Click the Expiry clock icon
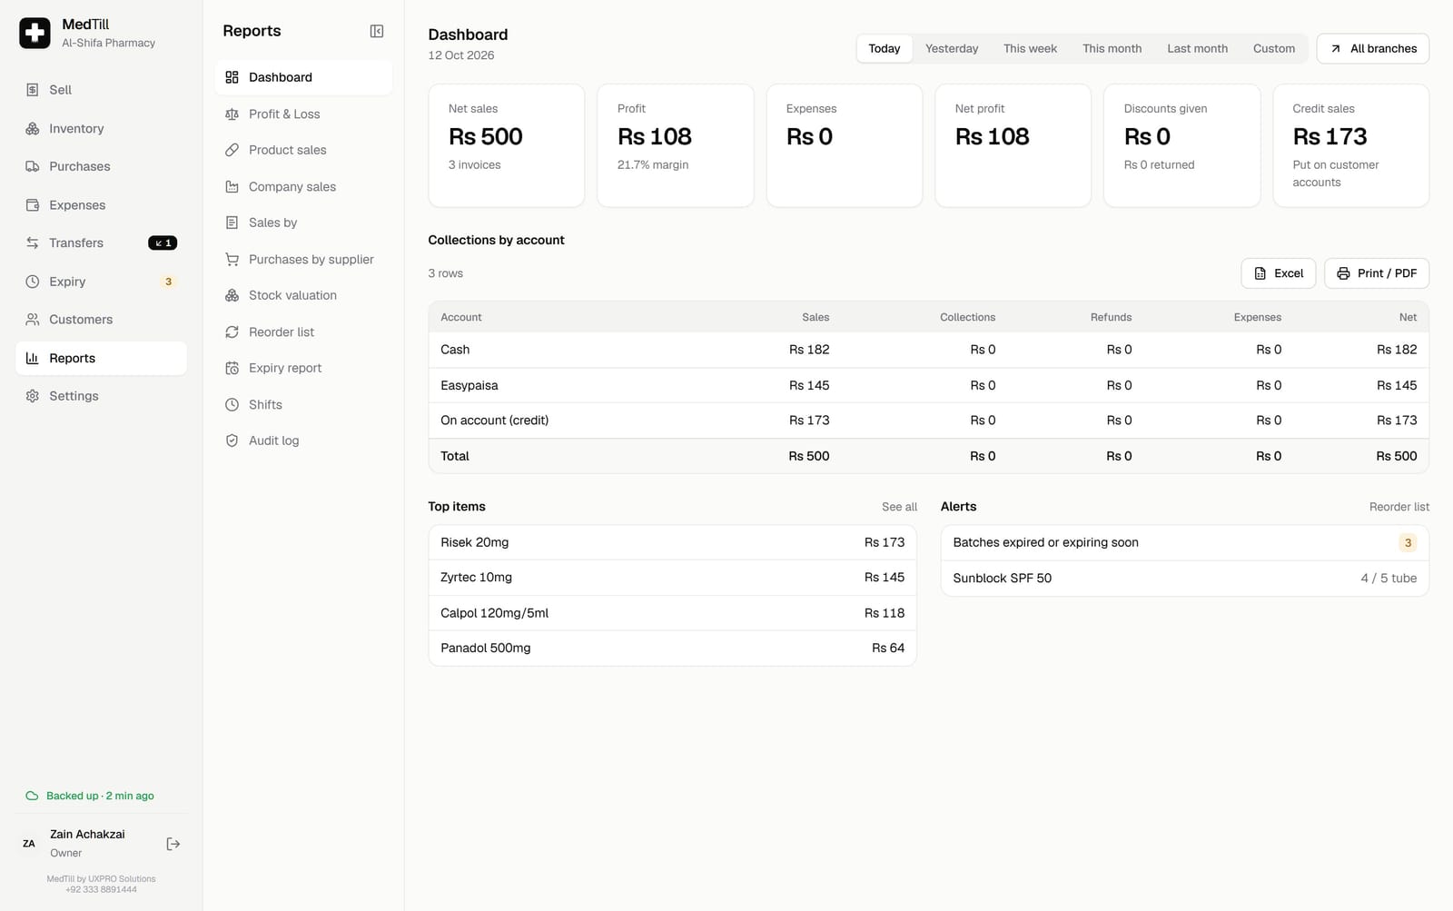 click(x=33, y=282)
